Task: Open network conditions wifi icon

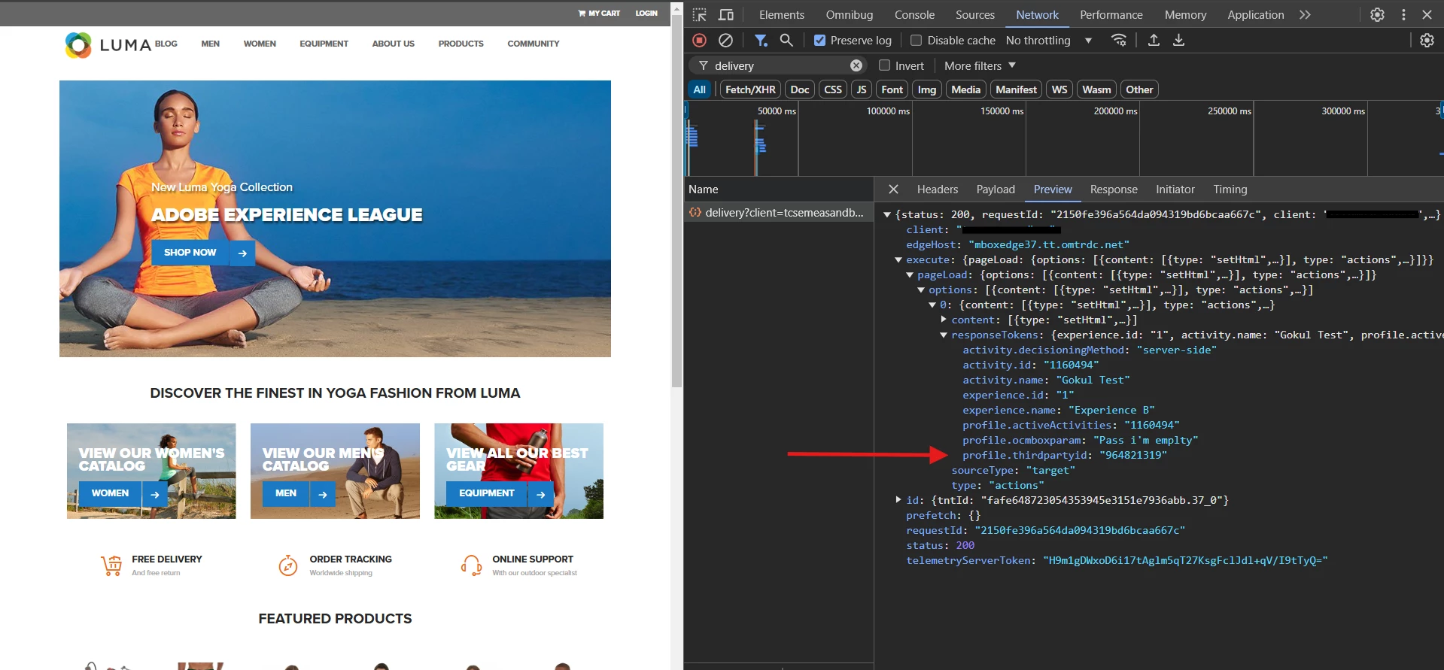Action: click(1119, 41)
